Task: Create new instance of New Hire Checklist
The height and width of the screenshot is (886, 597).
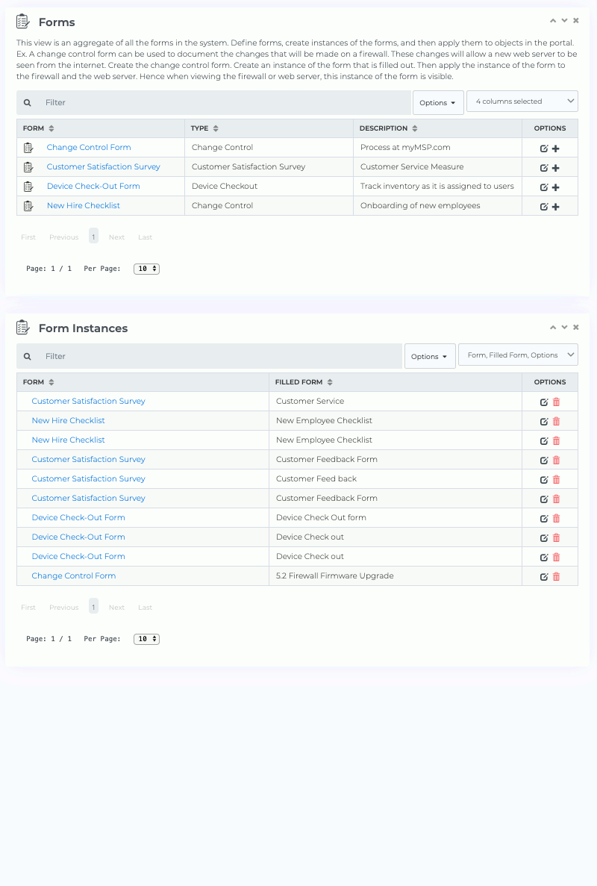Action: (x=556, y=206)
